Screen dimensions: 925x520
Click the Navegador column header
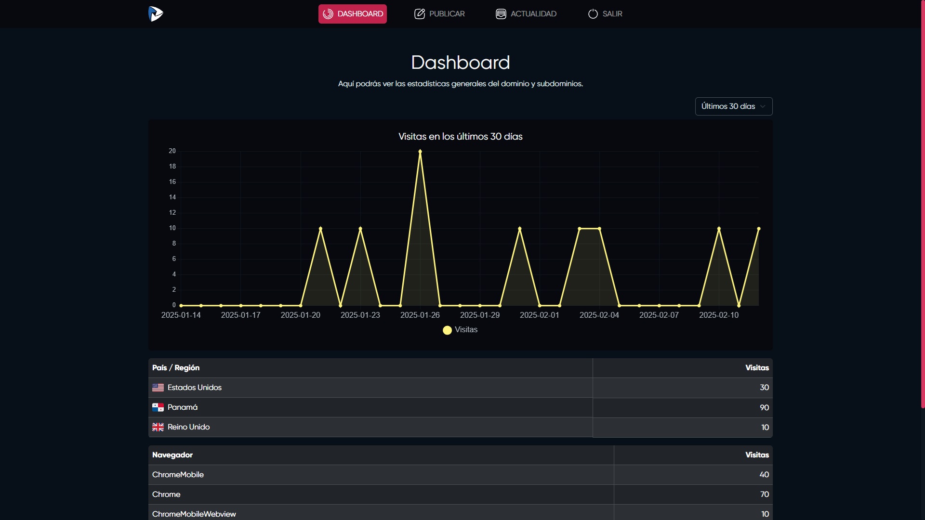click(172, 455)
